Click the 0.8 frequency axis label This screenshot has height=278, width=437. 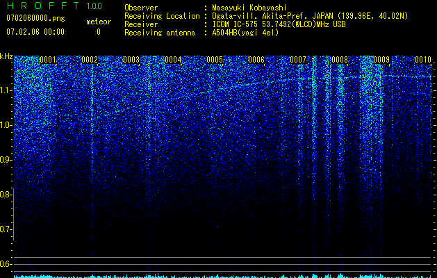pos(6,195)
